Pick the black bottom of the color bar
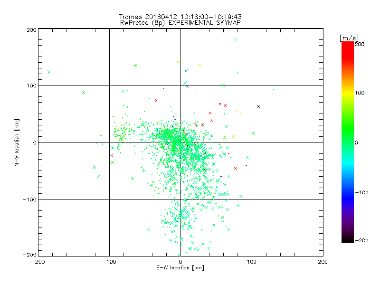 coord(348,239)
